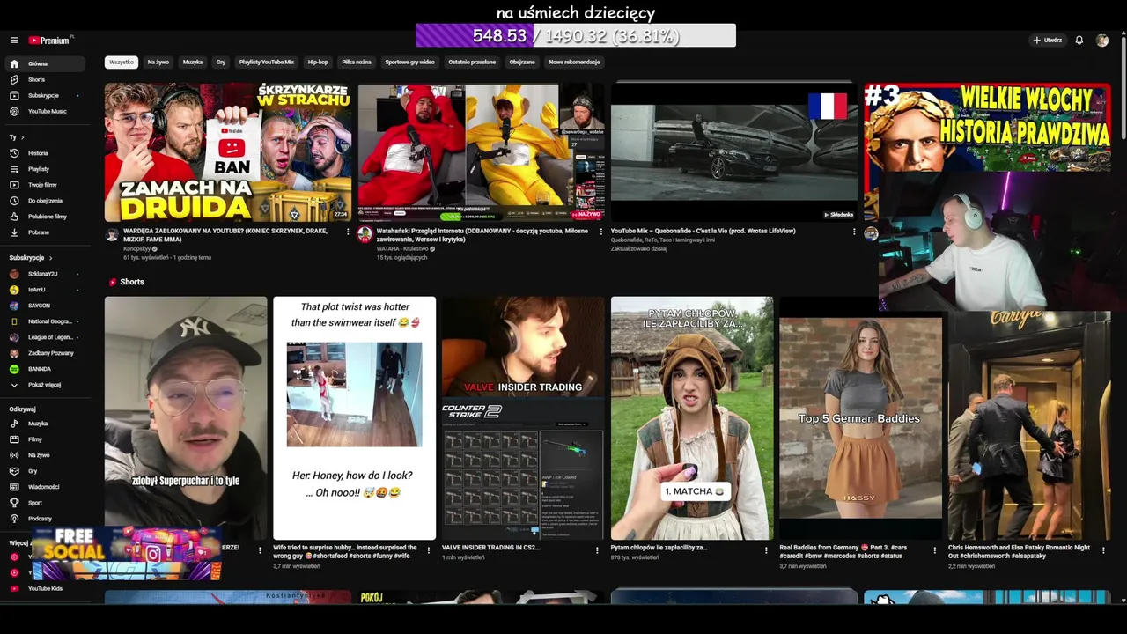Select the Ostatnio przesłane chip
This screenshot has height=634, width=1127.
pos(472,63)
